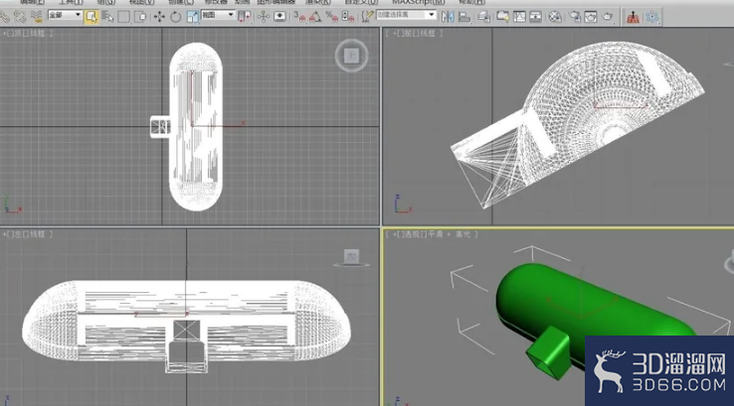Click the Use Pivot Point Center icon
Image resolution: width=734 pixels, height=406 pixels.
[244, 17]
